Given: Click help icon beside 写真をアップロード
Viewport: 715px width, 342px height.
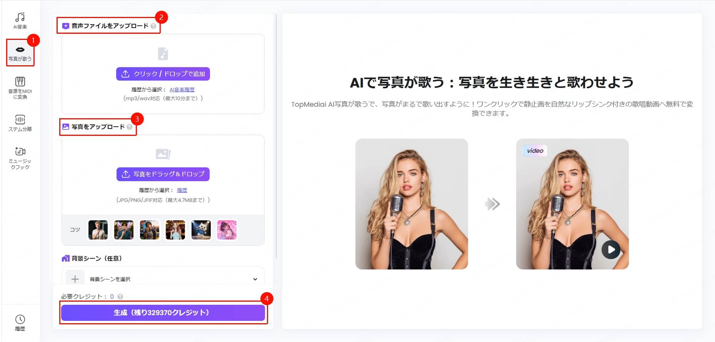Looking at the screenshot, I should click(129, 127).
